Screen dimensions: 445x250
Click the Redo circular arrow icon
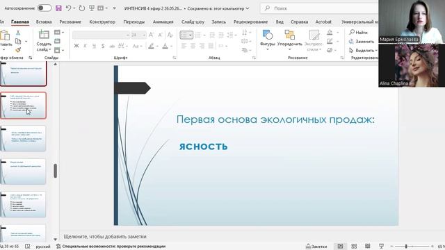(x=82, y=8)
